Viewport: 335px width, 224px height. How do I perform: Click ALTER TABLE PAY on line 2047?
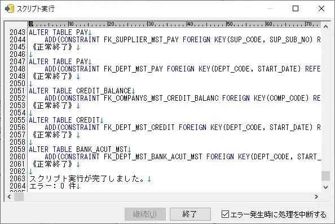(58, 61)
